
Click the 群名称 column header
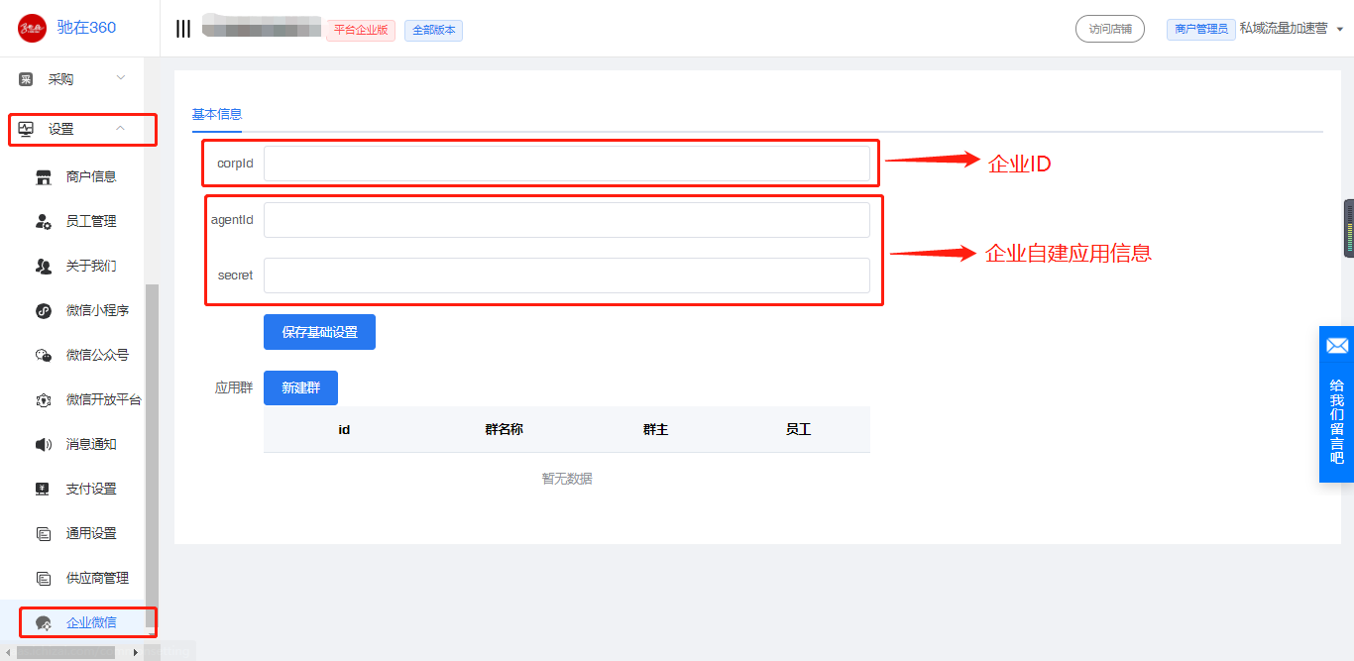coord(504,430)
